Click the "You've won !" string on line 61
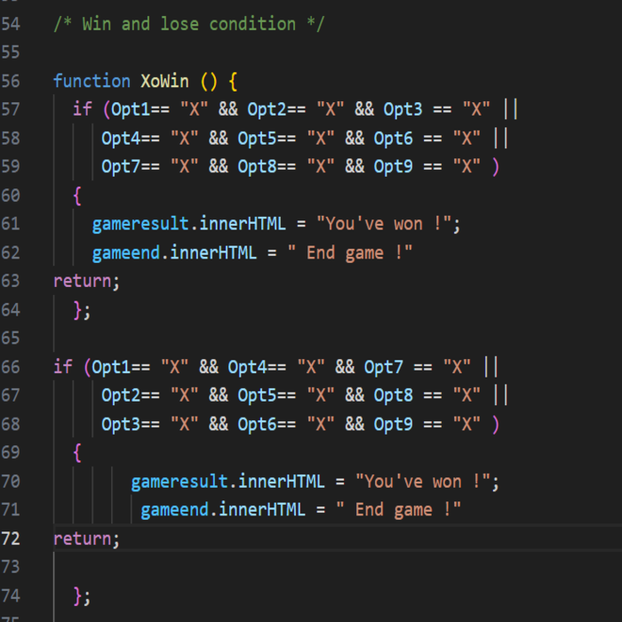622x622 pixels. point(388,223)
